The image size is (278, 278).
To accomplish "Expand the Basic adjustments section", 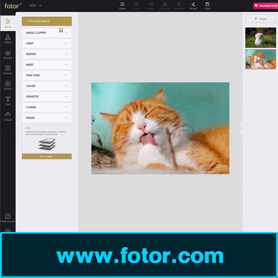I will tap(47, 65).
